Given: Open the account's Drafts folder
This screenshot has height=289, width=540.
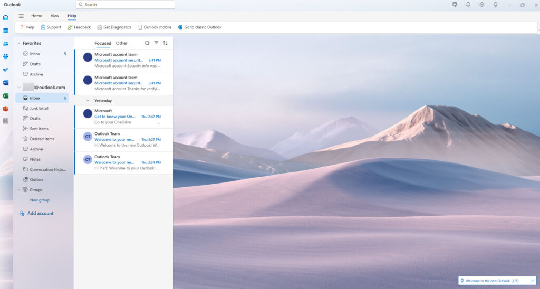Looking at the screenshot, I should (x=42, y=119).
